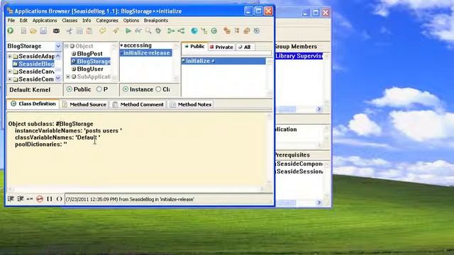The image size is (454, 255).
Task: Click the yellow tag toolbar icon
Action: pos(102,31)
